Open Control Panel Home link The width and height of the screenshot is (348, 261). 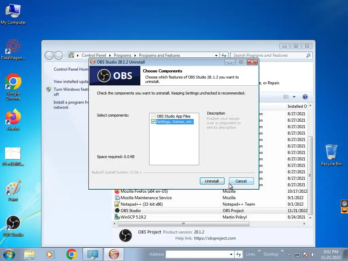point(71,69)
